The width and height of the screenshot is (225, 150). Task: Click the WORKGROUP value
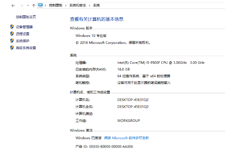pyautogui.click(x=128, y=121)
